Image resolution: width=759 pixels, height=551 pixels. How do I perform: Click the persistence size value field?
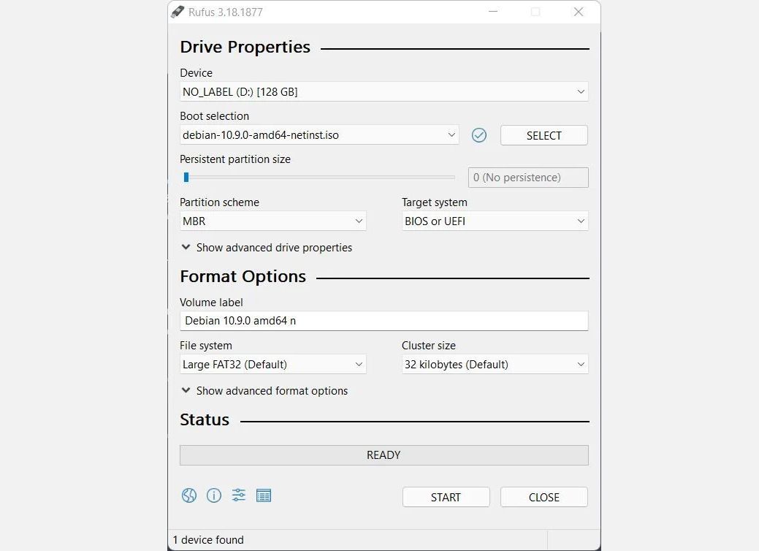tap(527, 178)
